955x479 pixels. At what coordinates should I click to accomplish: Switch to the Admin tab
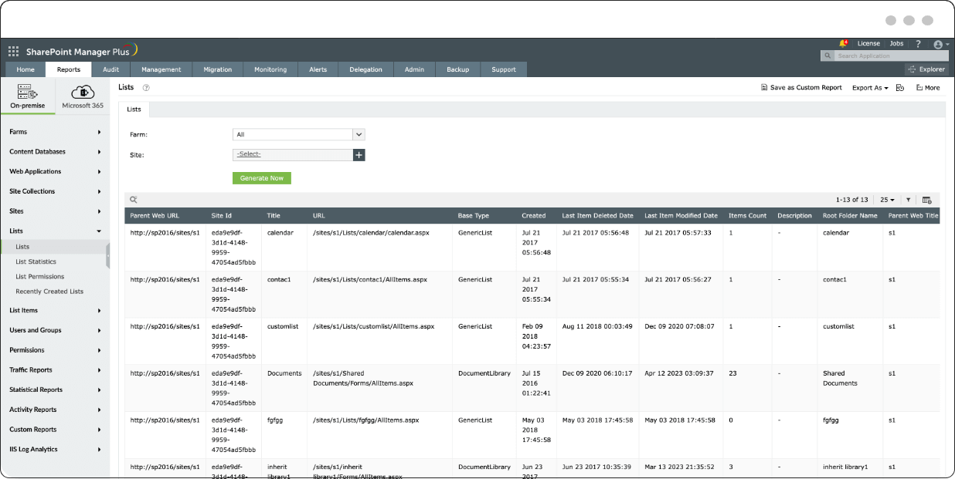click(x=414, y=69)
